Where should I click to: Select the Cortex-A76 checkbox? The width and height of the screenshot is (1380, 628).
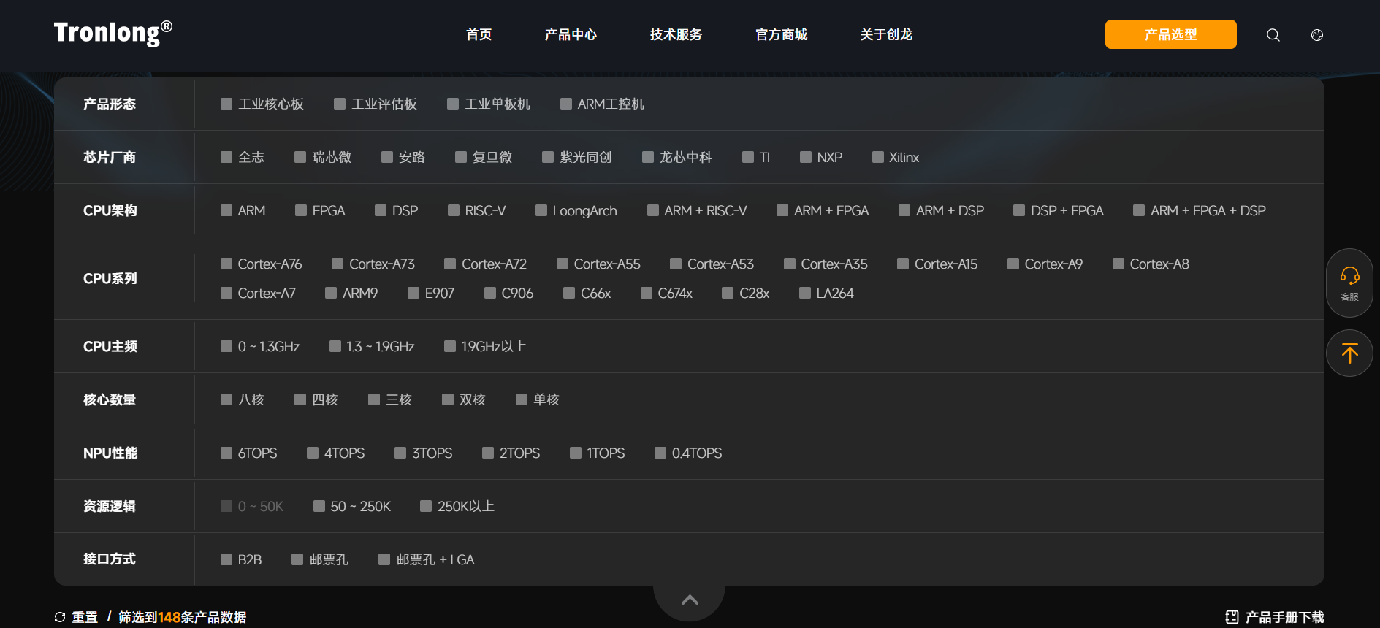click(226, 264)
